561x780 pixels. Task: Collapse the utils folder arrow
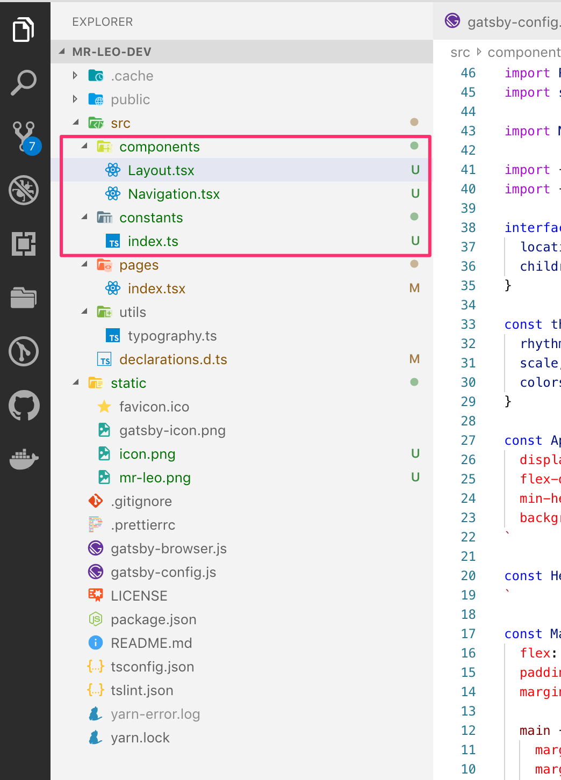click(x=84, y=312)
